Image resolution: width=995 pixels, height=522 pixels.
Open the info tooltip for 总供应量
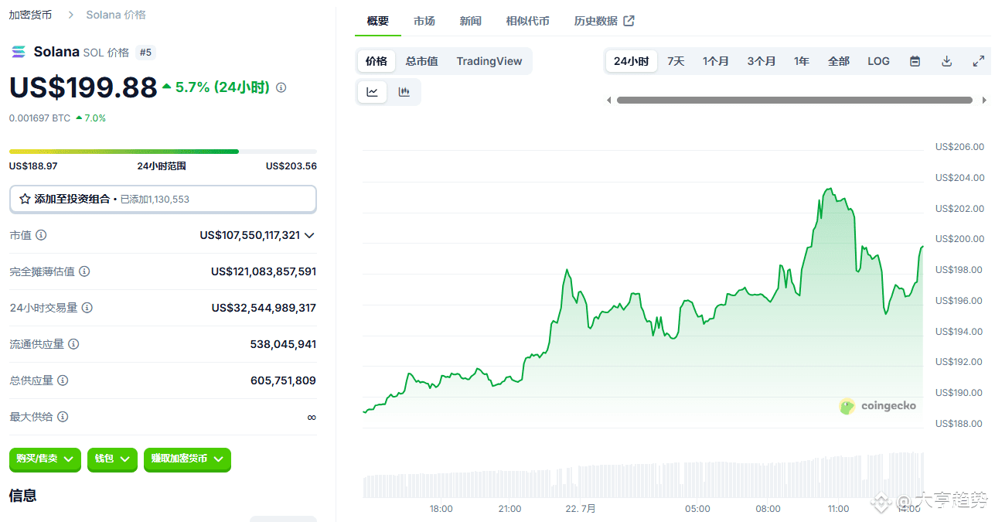click(x=63, y=380)
